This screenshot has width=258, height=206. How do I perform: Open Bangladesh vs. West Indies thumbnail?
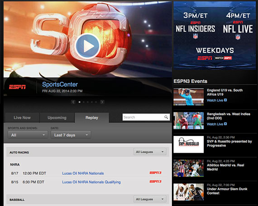coord(189,121)
